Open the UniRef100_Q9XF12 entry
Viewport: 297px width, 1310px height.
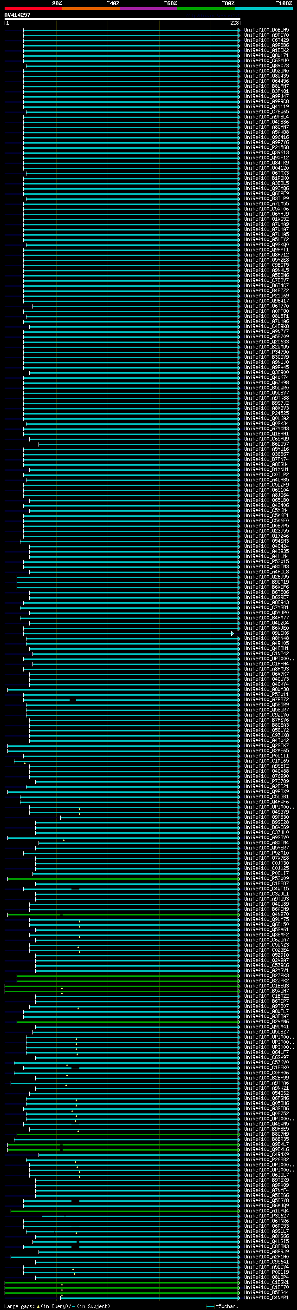coord(266,158)
